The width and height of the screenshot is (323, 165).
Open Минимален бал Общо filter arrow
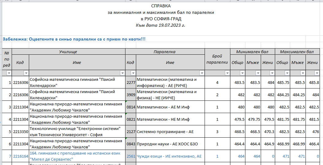pos(242,73)
